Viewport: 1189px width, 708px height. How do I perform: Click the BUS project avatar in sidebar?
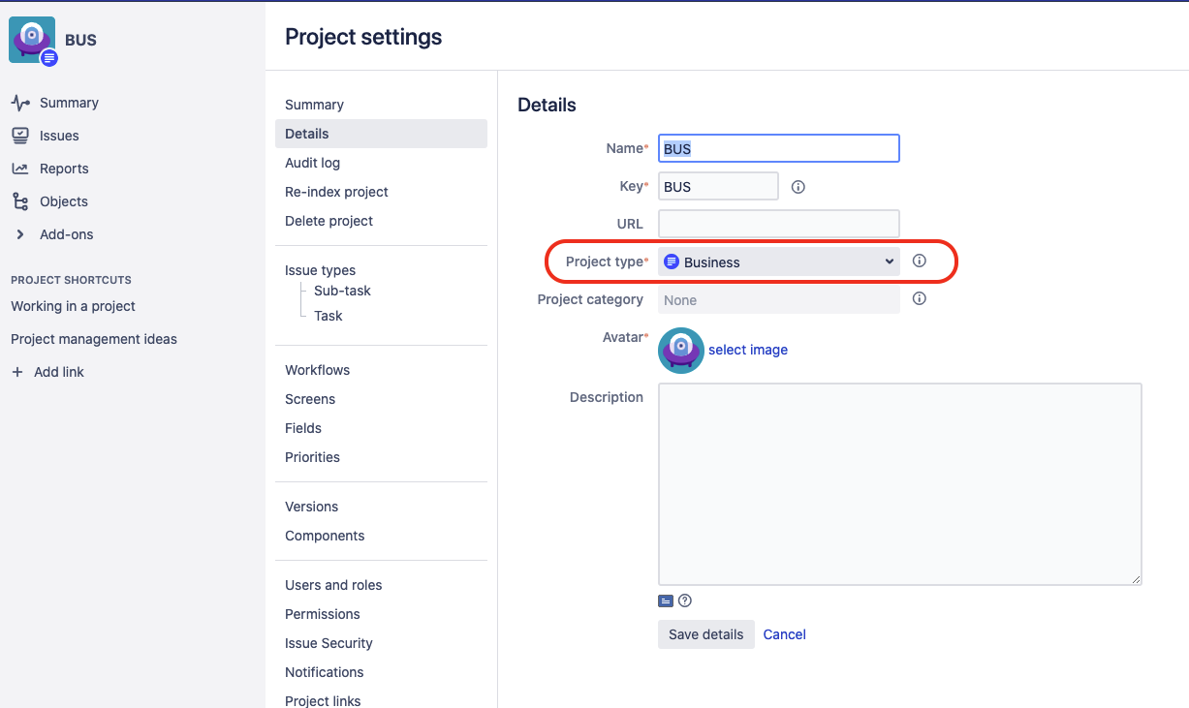[32, 41]
